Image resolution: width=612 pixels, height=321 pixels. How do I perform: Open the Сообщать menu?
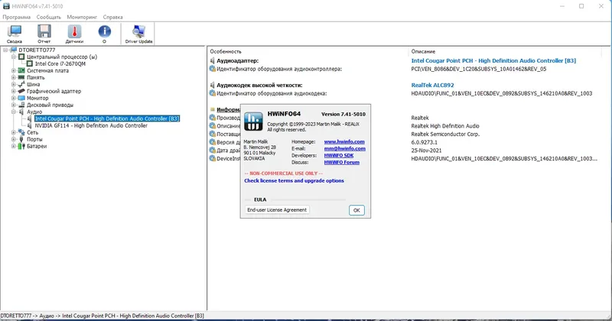tap(49, 17)
